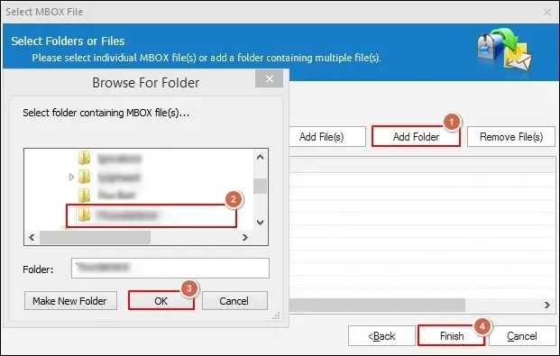Image resolution: width=560 pixels, height=356 pixels.
Task: Click folder tree scroll down arrow
Action: coord(260,222)
